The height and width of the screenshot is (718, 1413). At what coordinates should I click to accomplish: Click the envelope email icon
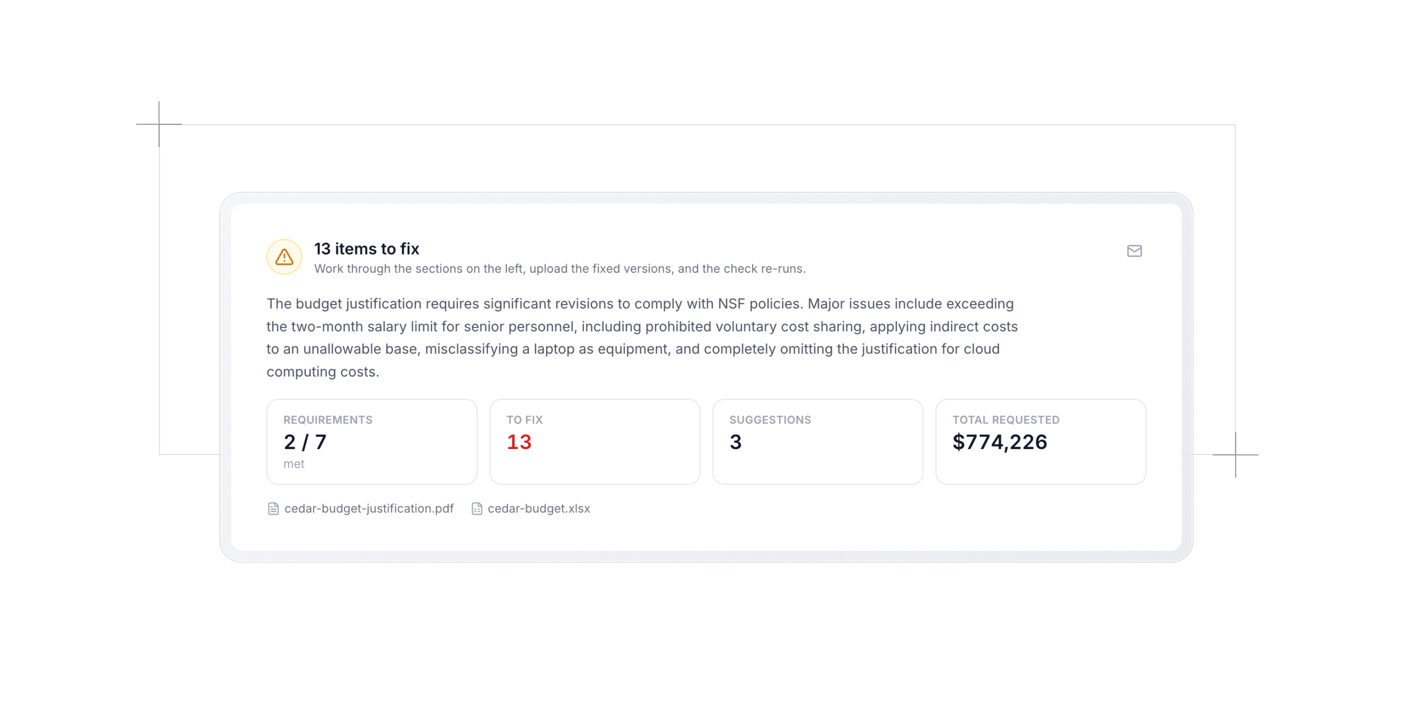[1134, 251]
